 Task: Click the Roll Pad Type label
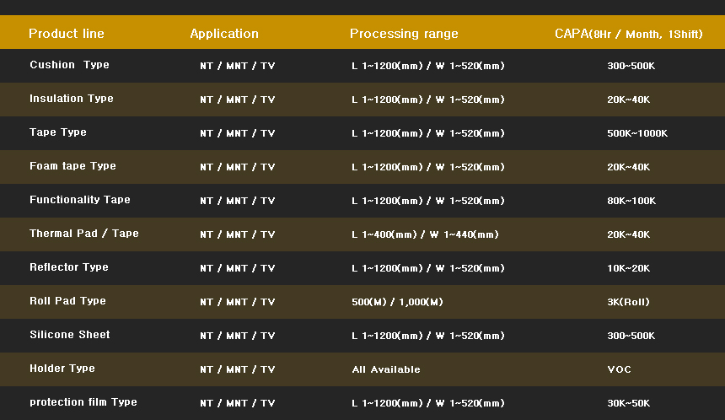tap(67, 301)
